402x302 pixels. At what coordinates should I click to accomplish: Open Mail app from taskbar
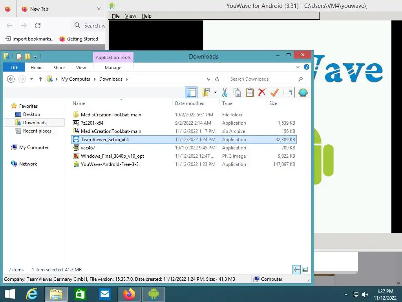point(104,294)
